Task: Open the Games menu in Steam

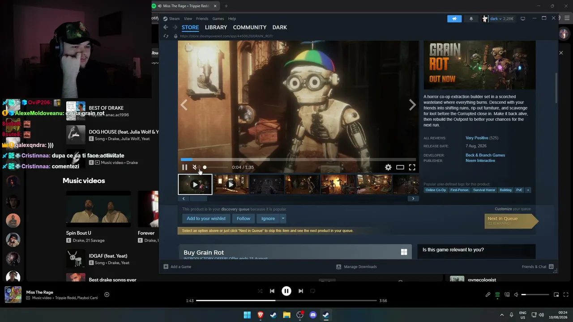Action: pyautogui.click(x=218, y=19)
